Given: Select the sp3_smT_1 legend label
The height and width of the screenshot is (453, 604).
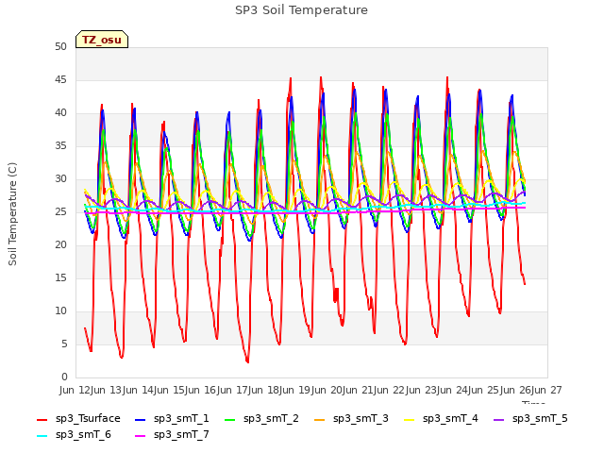Looking at the screenshot, I should [x=181, y=419].
